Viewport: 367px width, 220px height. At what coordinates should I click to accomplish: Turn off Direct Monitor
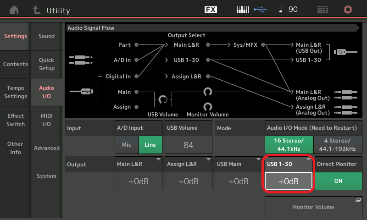[x=338, y=181]
